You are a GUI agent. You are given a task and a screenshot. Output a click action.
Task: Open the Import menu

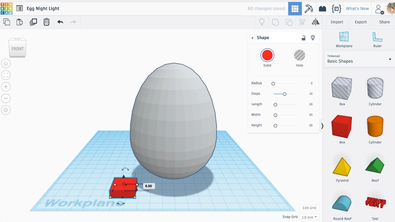337,22
